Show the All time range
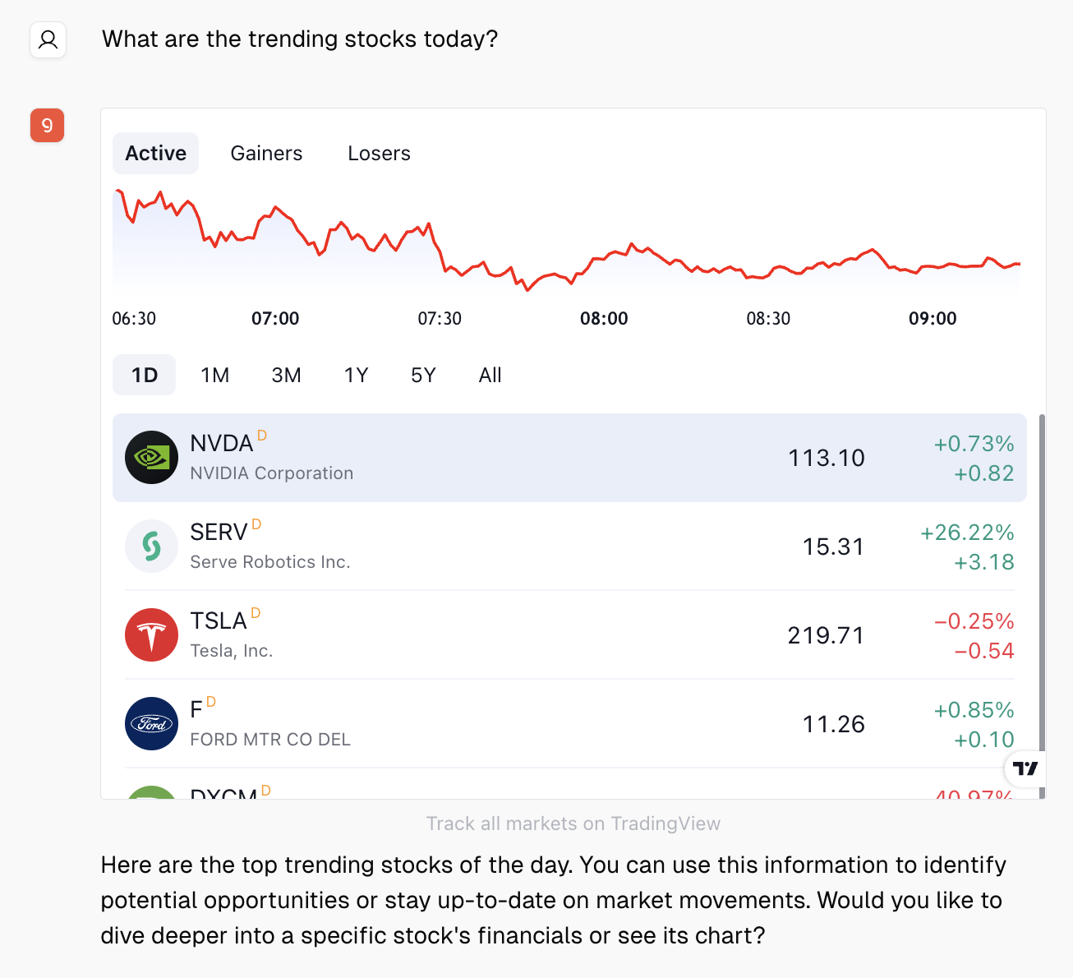Image resolution: width=1073 pixels, height=978 pixels. click(x=490, y=376)
